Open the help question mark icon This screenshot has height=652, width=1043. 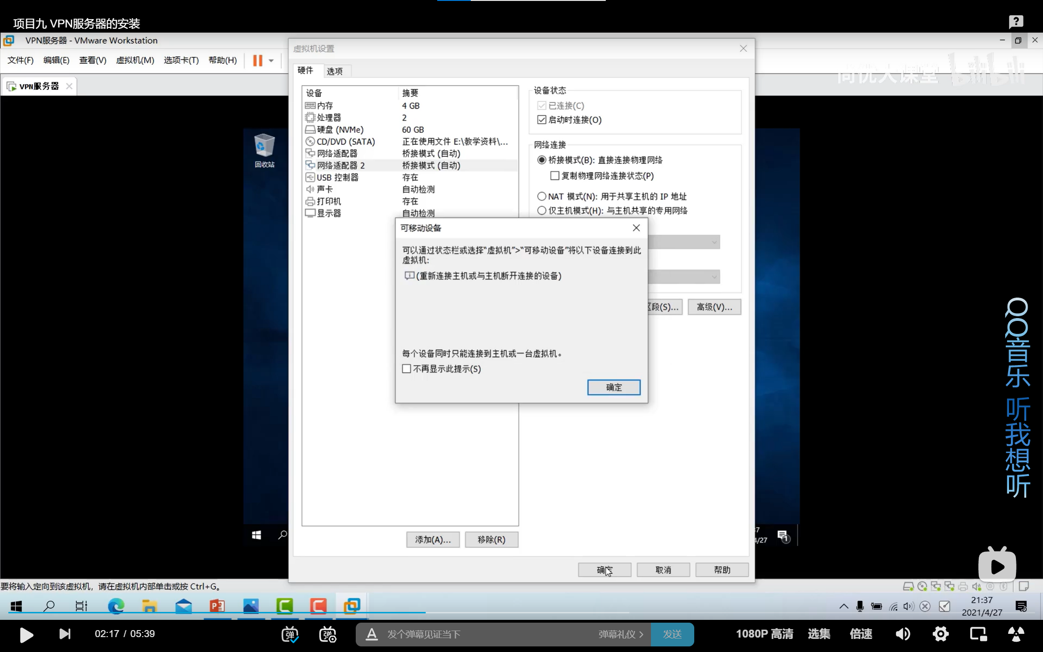[x=1016, y=21]
